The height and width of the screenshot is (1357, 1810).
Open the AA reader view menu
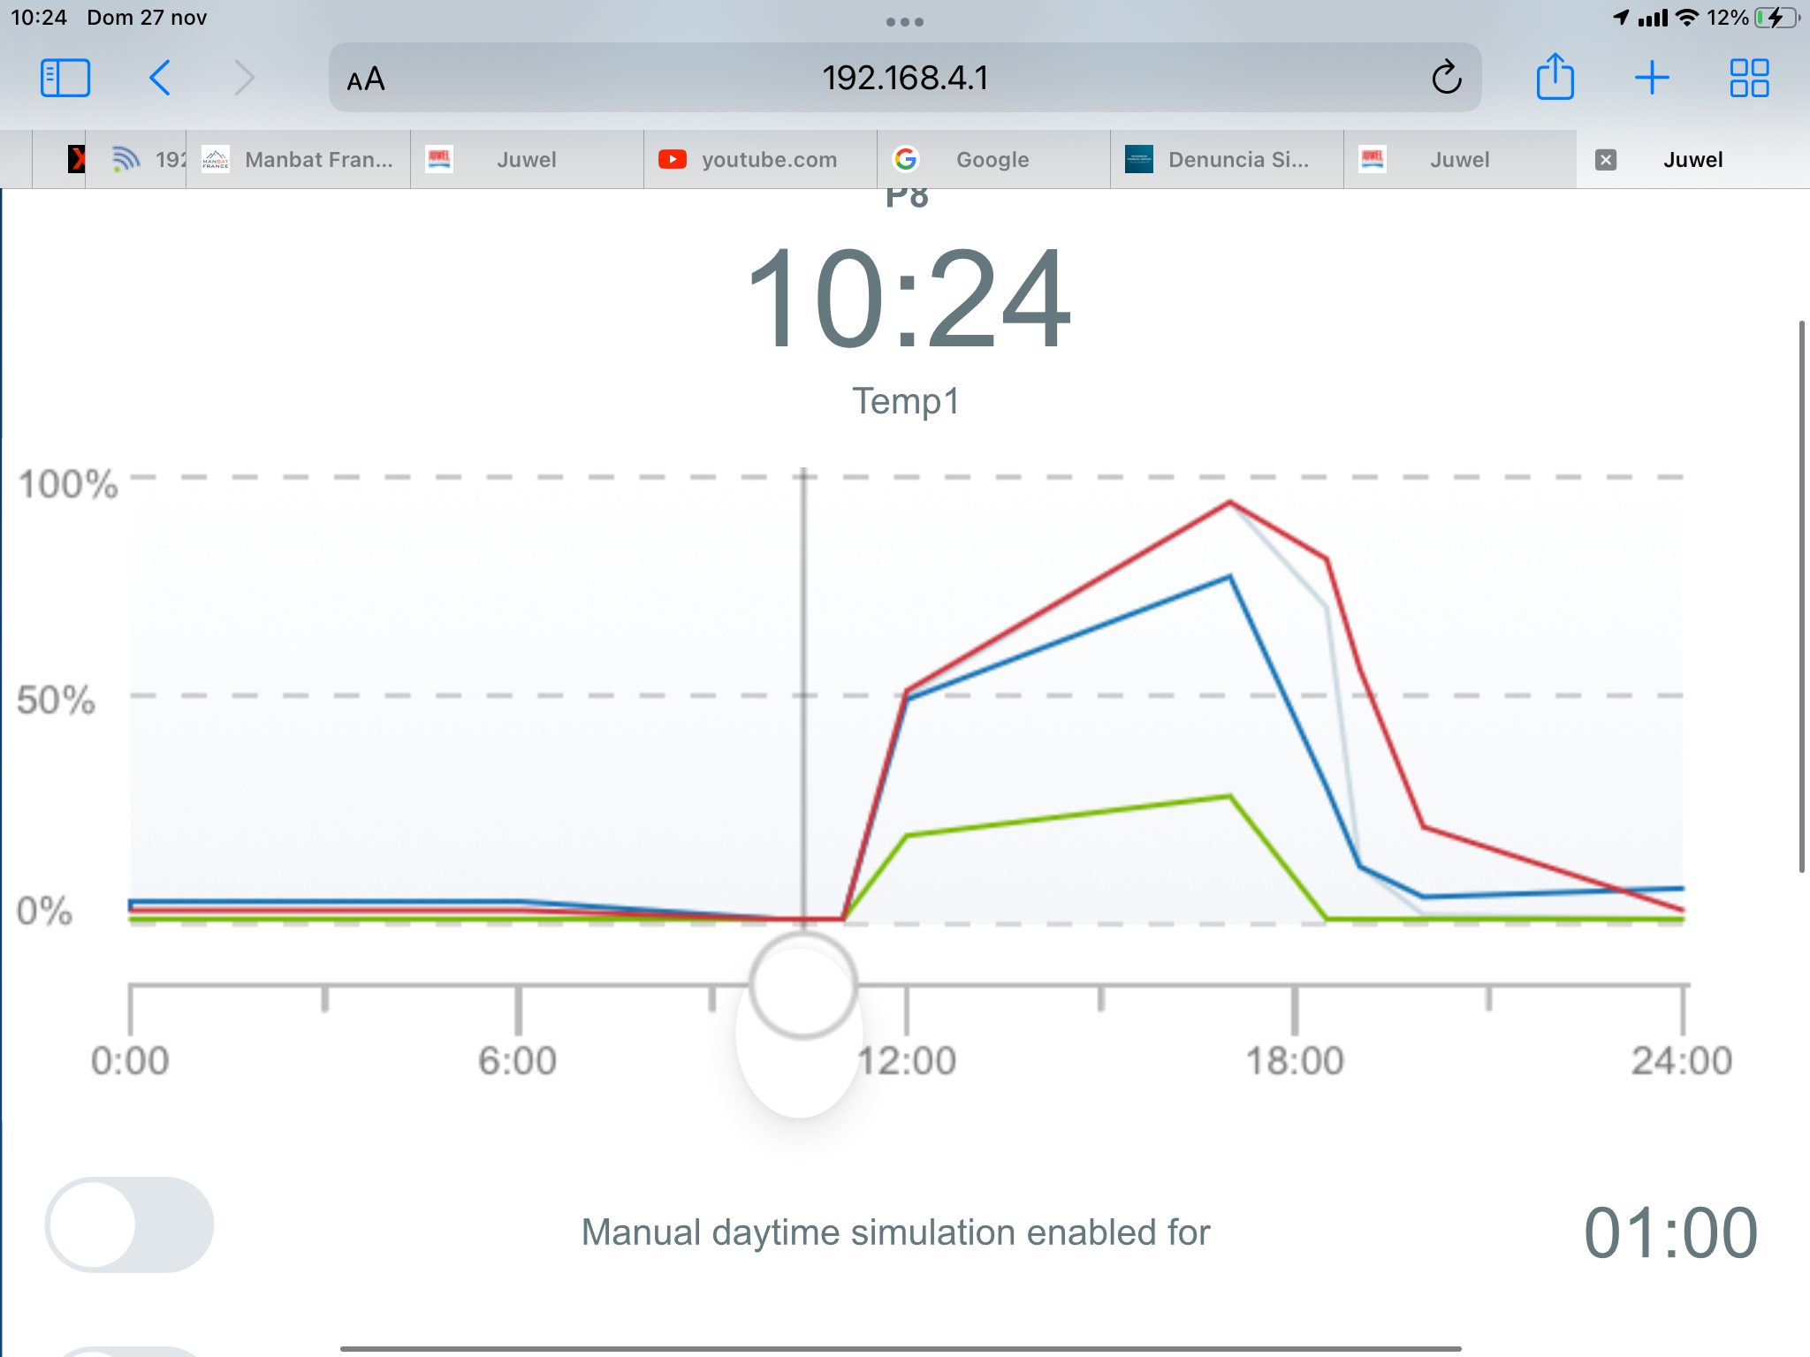pyautogui.click(x=366, y=80)
